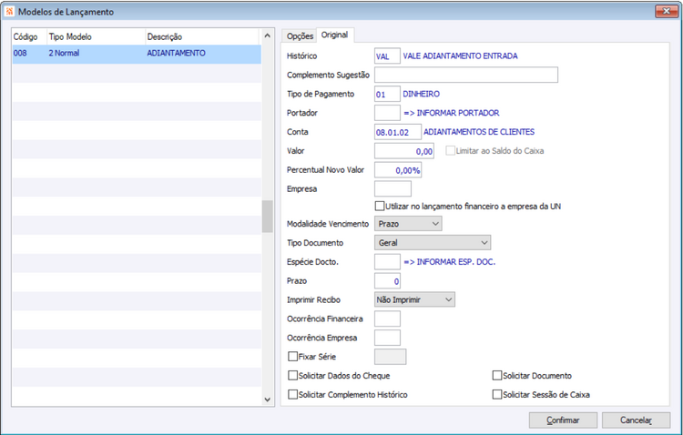This screenshot has width=683, height=435.
Task: Click the Conta field with 08.01.02
Action: click(398, 132)
